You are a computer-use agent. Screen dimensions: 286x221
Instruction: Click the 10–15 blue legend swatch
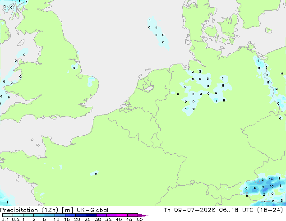click(x=60, y=215)
